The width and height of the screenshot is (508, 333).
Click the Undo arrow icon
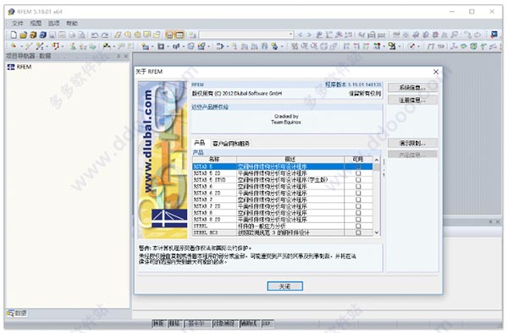point(94,35)
